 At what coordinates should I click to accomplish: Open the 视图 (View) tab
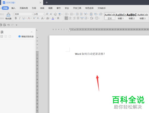(x=50, y=8)
